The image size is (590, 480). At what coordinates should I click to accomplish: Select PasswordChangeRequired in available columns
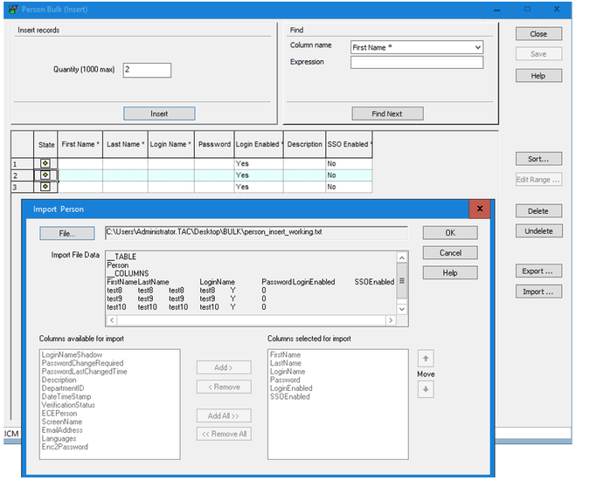(82, 363)
